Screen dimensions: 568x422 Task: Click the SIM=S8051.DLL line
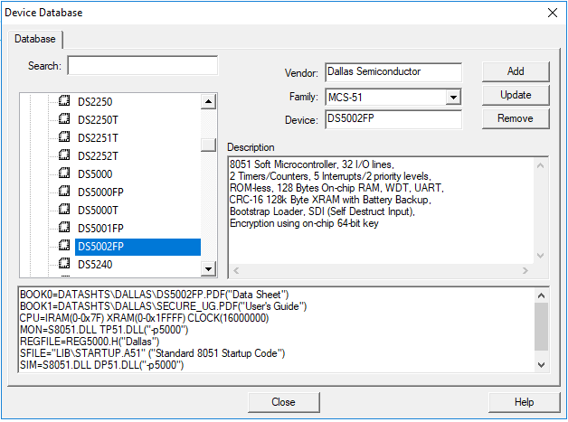click(x=102, y=365)
